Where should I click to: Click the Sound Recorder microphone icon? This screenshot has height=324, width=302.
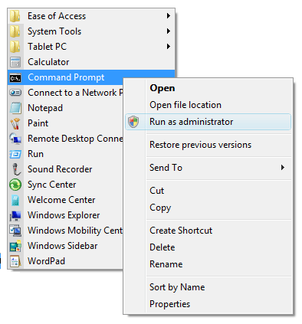point(16,169)
